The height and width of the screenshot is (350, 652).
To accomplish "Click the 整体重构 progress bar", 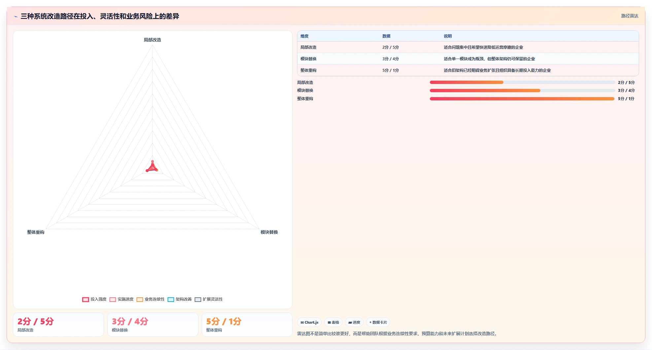I will pos(522,98).
